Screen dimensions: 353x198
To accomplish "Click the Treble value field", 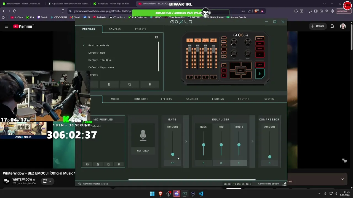I will [239, 163].
